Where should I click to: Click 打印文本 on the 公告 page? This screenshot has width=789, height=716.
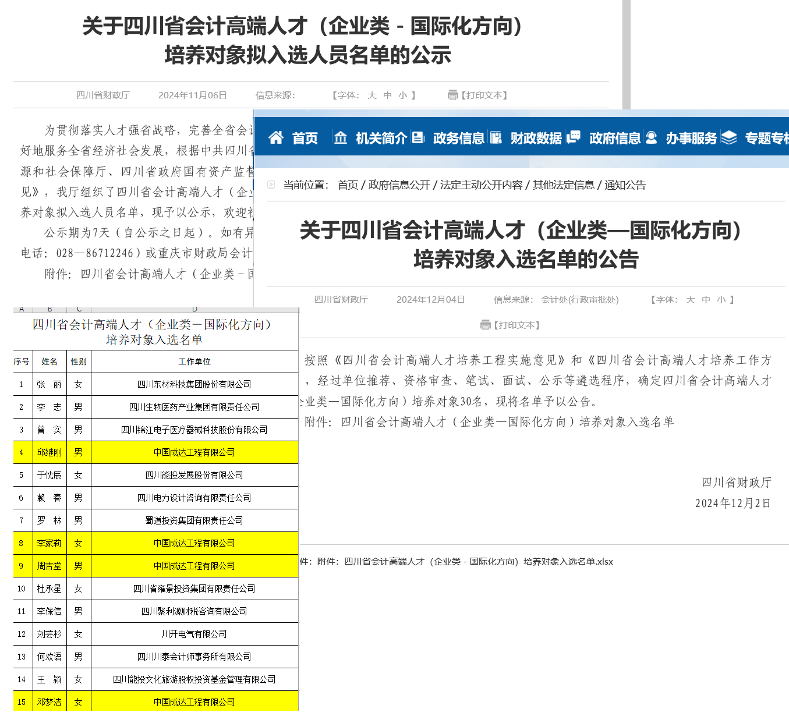(x=517, y=325)
